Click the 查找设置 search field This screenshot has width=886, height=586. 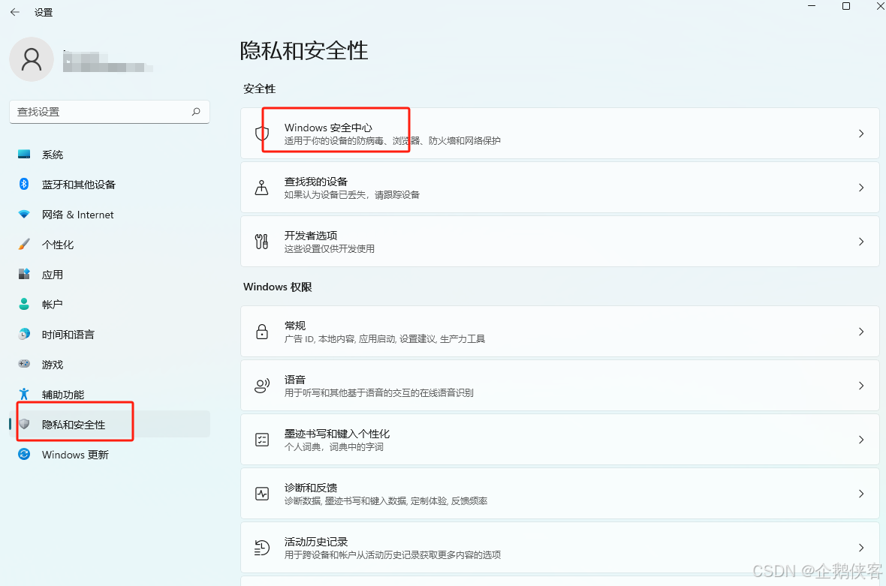click(110, 112)
